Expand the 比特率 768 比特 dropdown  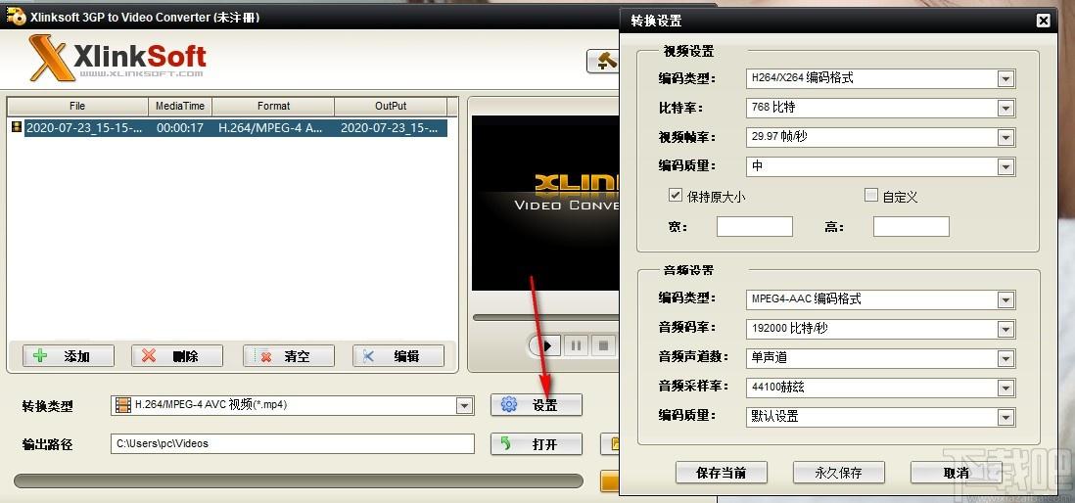[x=1005, y=109]
